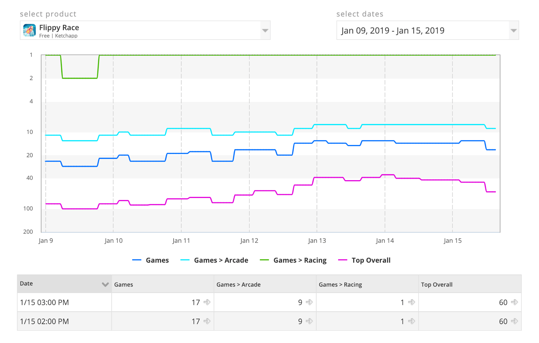
Task: Click the Games > Racing column header
Action: pyautogui.click(x=340, y=284)
